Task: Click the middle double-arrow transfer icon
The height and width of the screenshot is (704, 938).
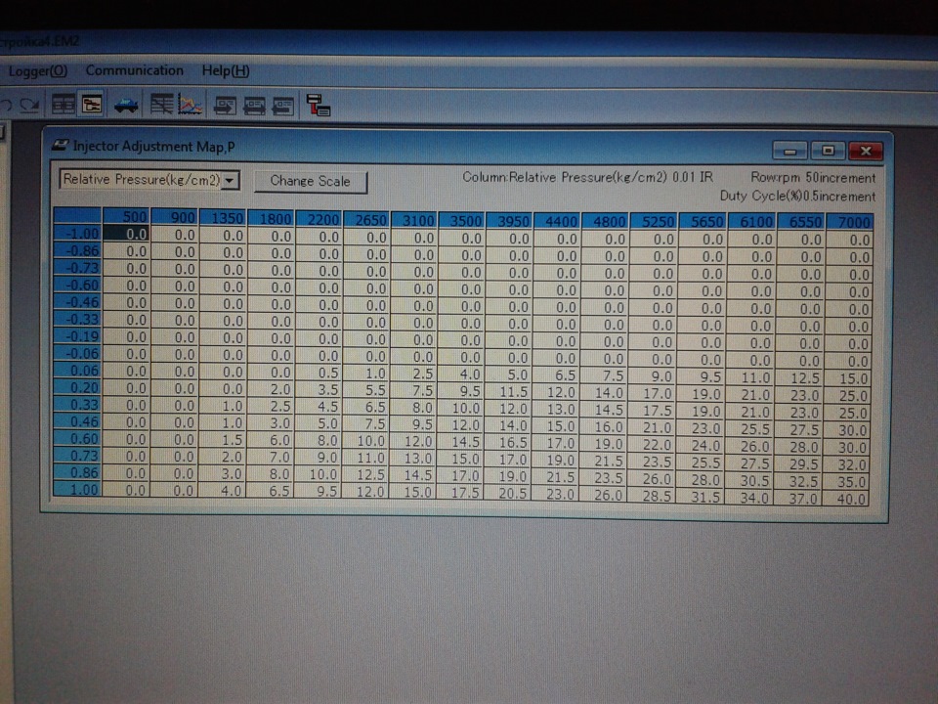Action: pos(254,106)
